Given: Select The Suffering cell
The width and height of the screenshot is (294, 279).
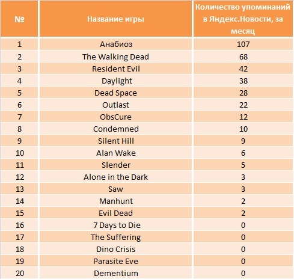Looking at the screenshot, I should click(115, 237).
